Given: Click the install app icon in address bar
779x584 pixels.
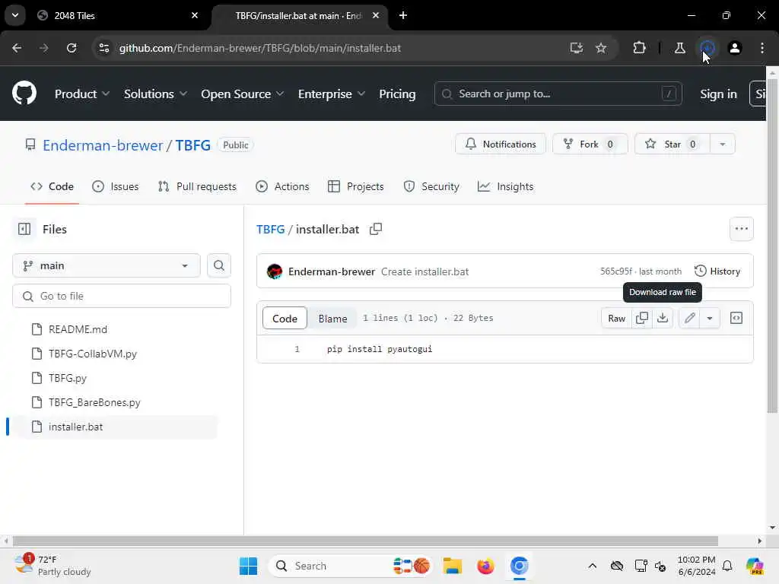Looking at the screenshot, I should (x=577, y=48).
